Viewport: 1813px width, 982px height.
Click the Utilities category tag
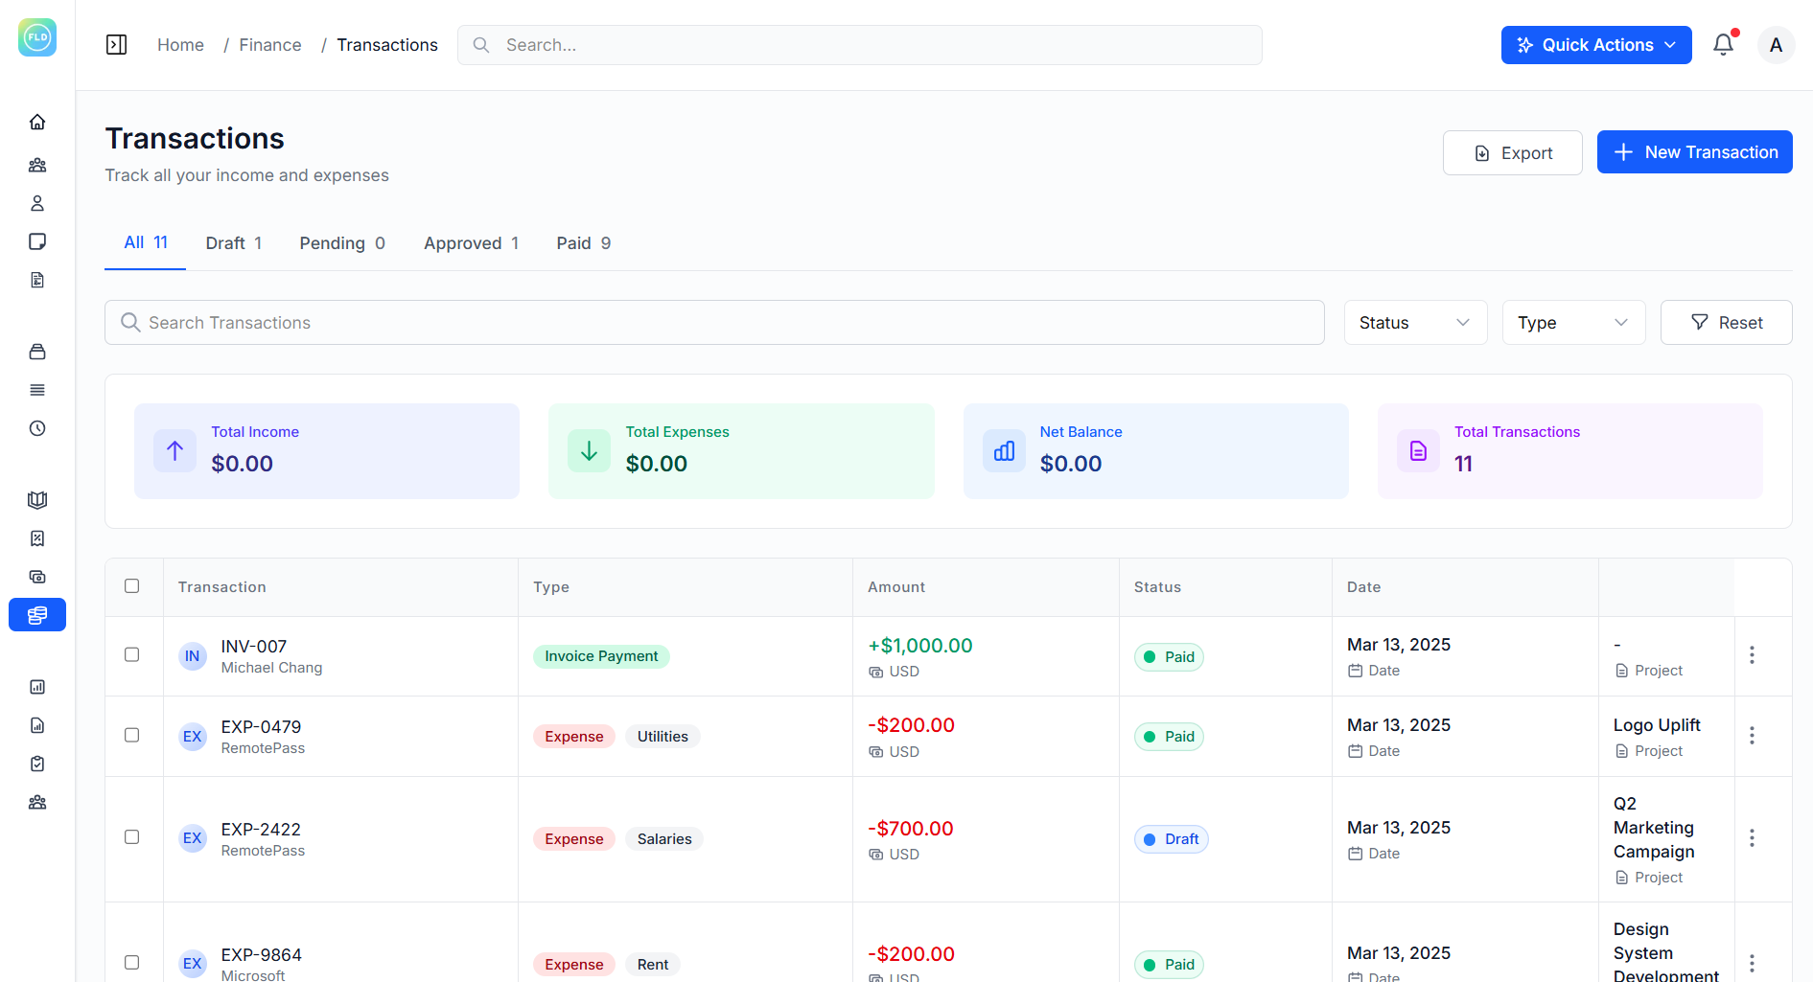[x=662, y=737]
